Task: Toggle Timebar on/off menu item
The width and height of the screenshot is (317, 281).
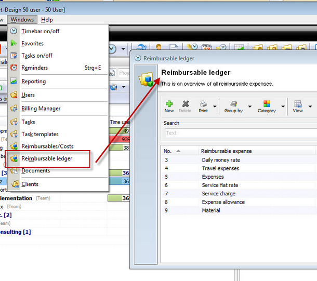Action: point(40,31)
